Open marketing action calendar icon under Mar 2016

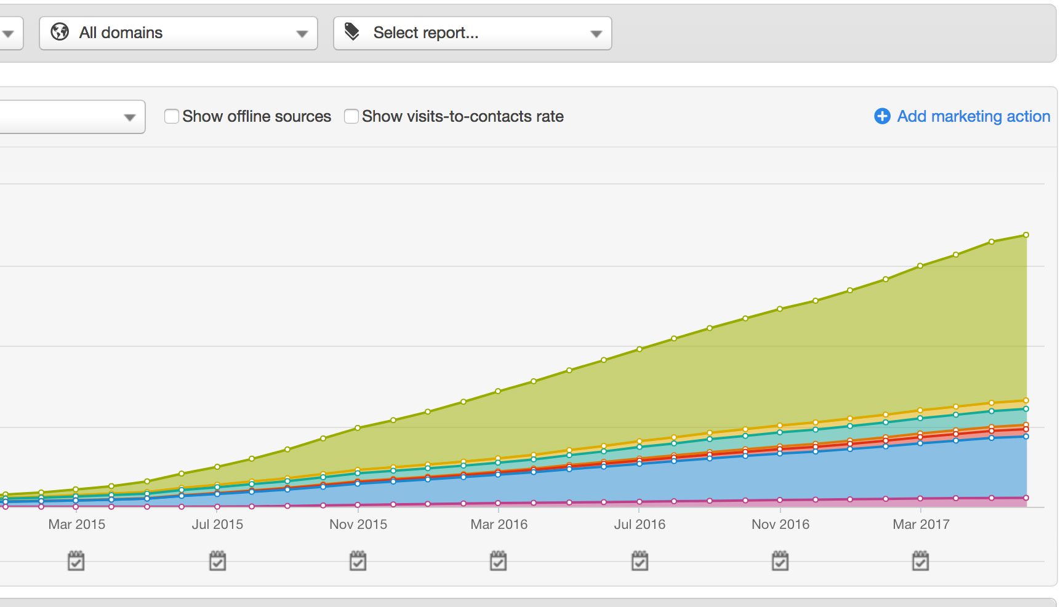tap(499, 561)
